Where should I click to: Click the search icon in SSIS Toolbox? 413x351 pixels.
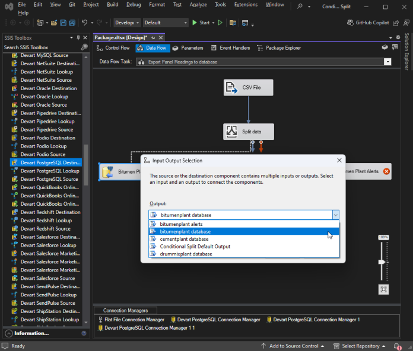pos(84,47)
